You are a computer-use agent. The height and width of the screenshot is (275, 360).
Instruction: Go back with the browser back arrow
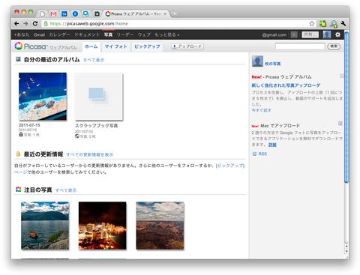[16, 24]
